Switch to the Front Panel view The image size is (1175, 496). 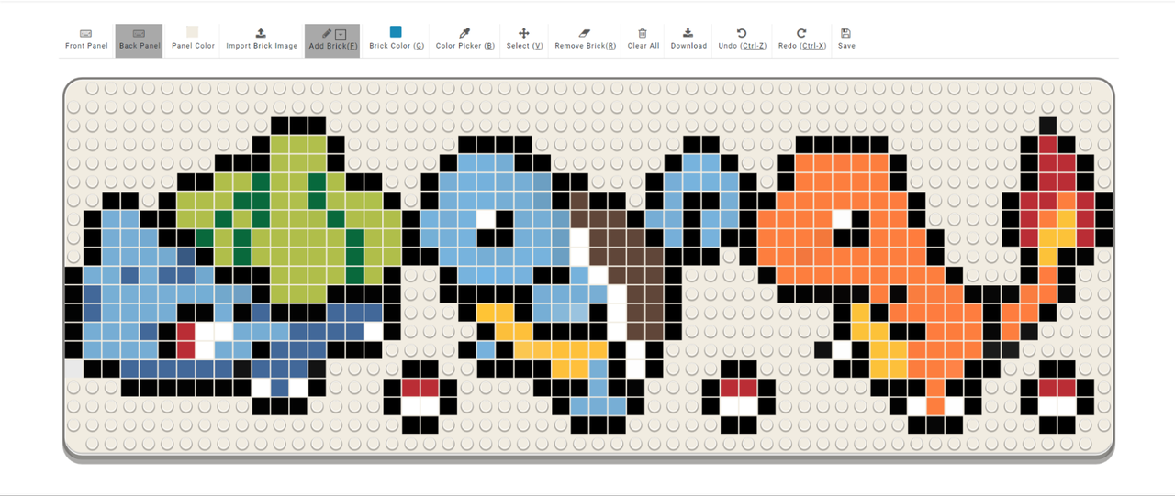click(x=86, y=40)
